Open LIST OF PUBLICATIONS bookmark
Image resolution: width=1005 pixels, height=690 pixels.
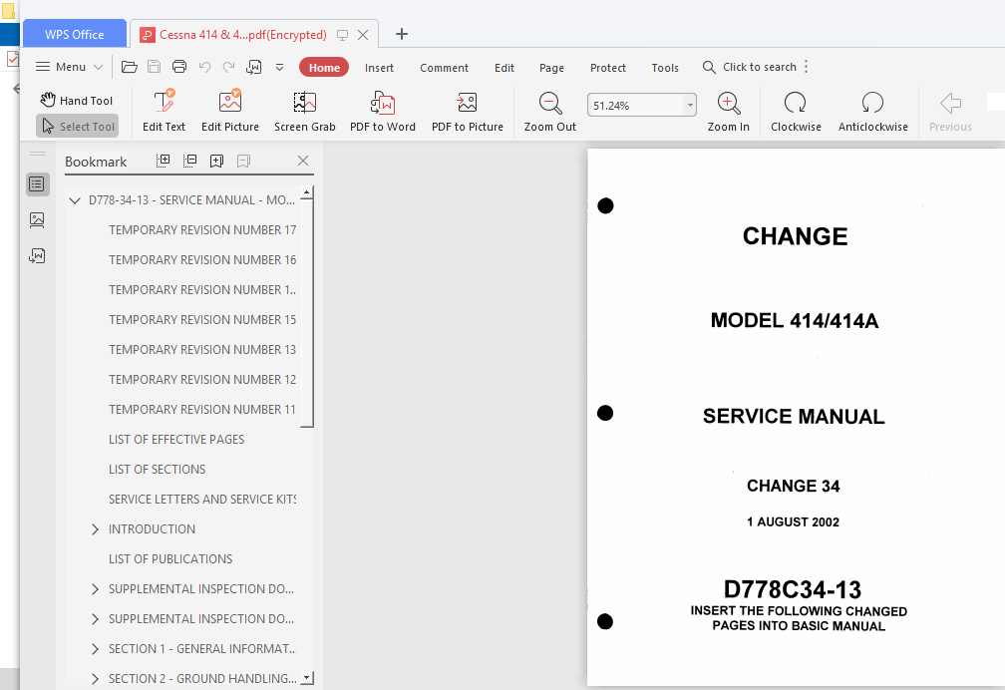170,559
